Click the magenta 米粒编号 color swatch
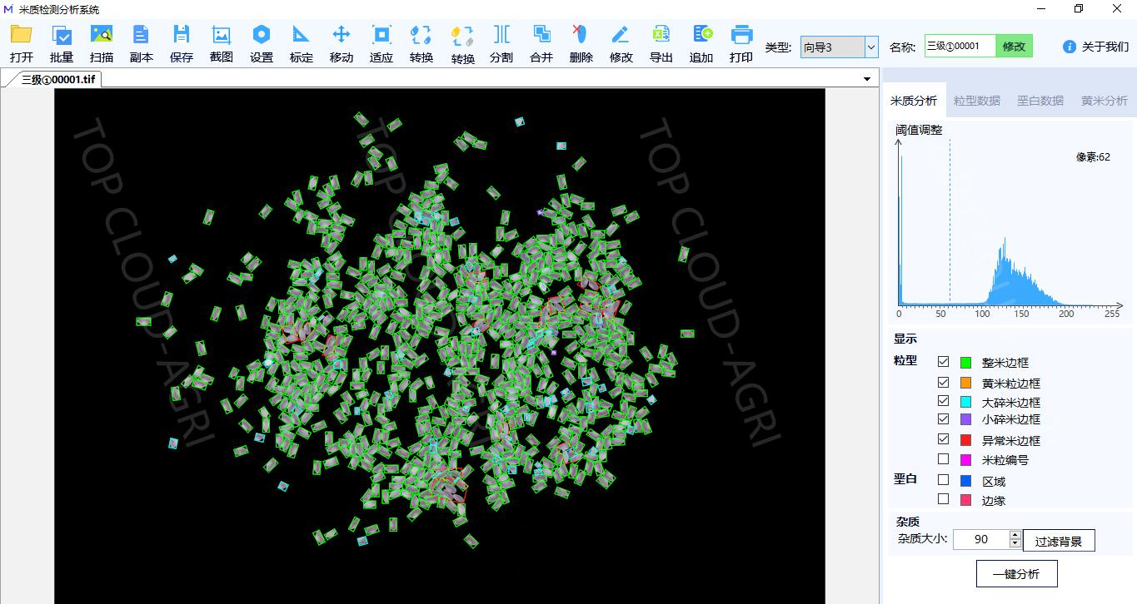Viewport: 1137px width, 604px height. pos(965,459)
